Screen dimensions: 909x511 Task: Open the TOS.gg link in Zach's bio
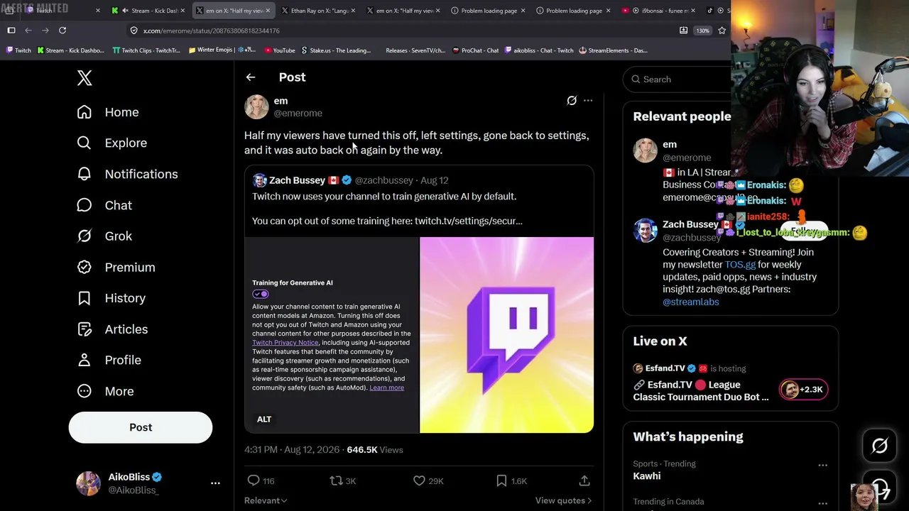[740, 265]
